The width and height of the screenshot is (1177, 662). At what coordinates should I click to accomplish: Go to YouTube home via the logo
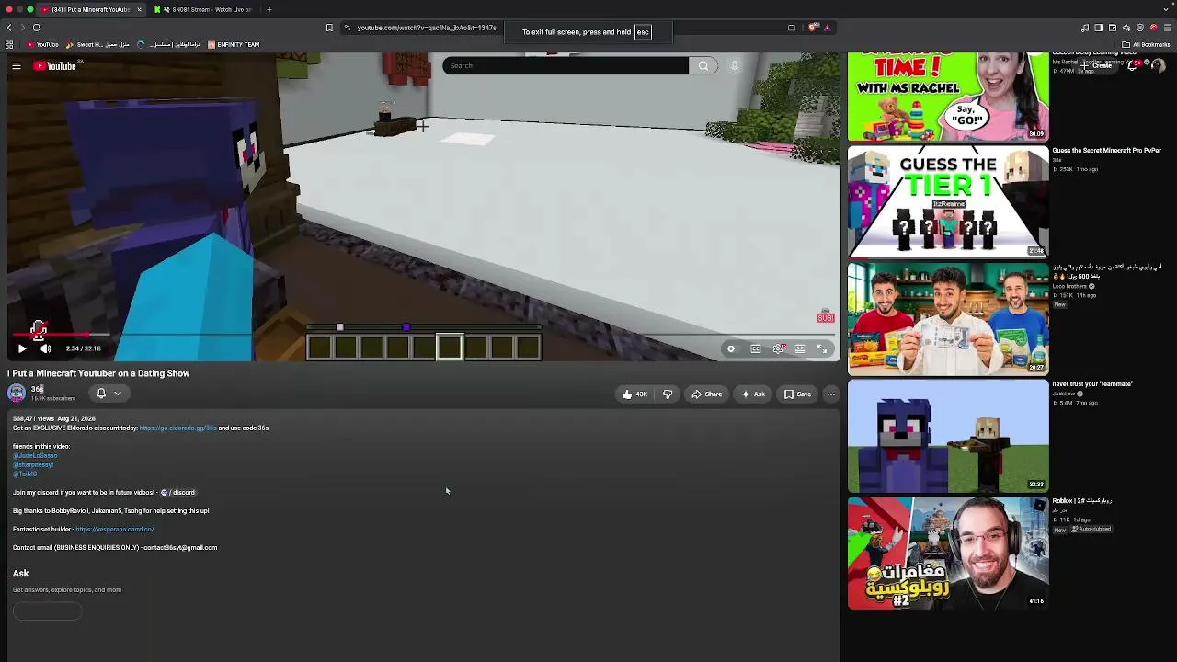[55, 65]
